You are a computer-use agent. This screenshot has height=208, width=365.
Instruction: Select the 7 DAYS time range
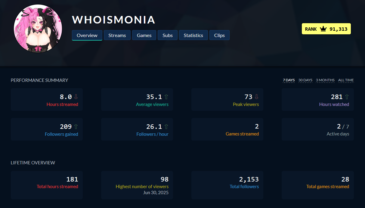(x=289, y=80)
